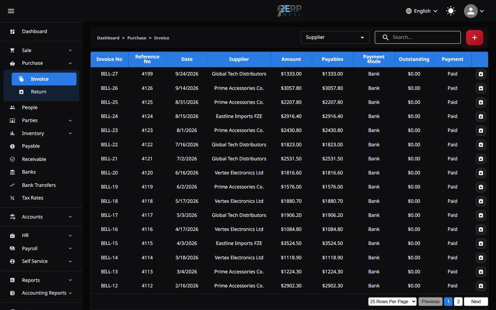Open action icon for BILL-15 row
496x310 pixels.
click(x=481, y=244)
